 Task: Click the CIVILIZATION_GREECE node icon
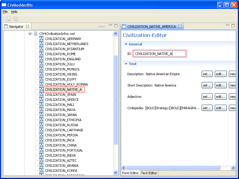[x=41, y=100]
